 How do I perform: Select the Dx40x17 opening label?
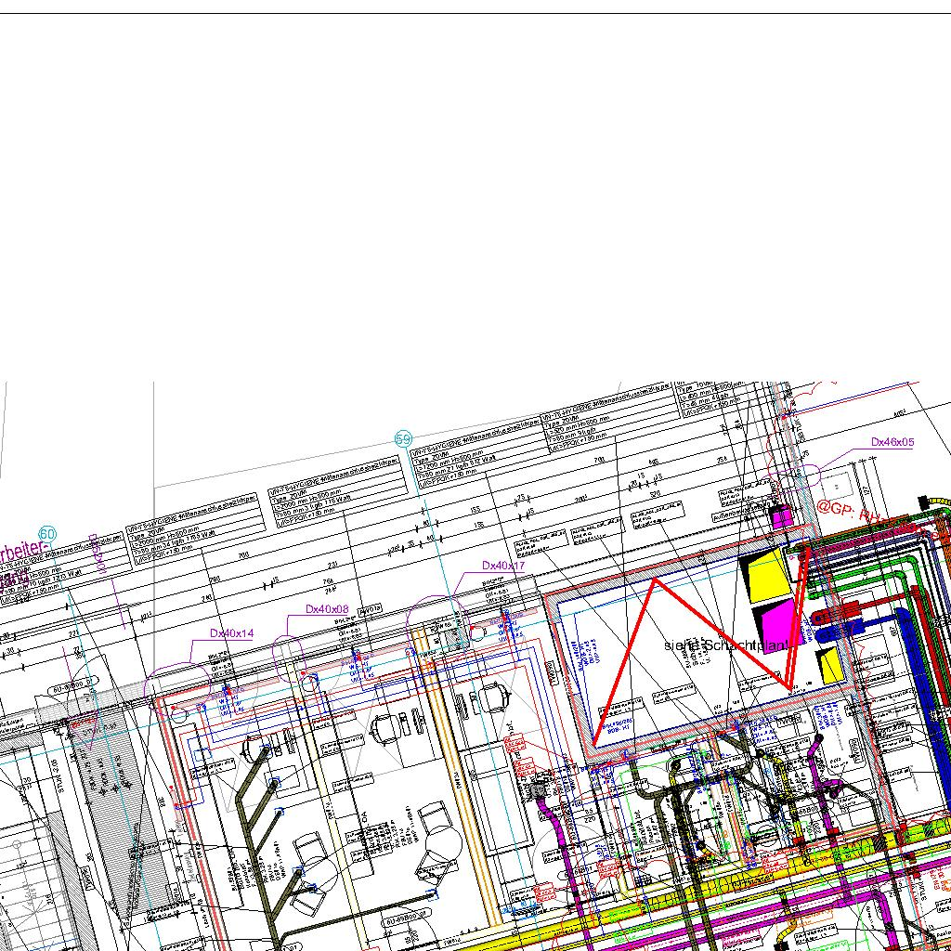point(502,566)
